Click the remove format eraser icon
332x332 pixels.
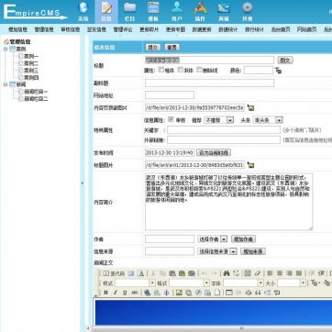[x=258, y=273]
